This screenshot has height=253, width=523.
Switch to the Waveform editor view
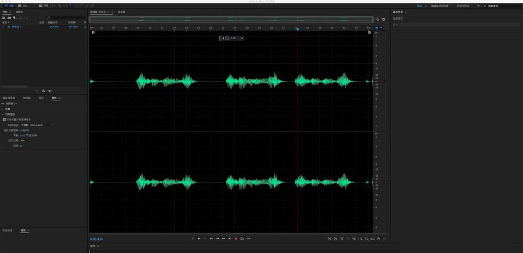pyautogui.click(x=9, y=6)
